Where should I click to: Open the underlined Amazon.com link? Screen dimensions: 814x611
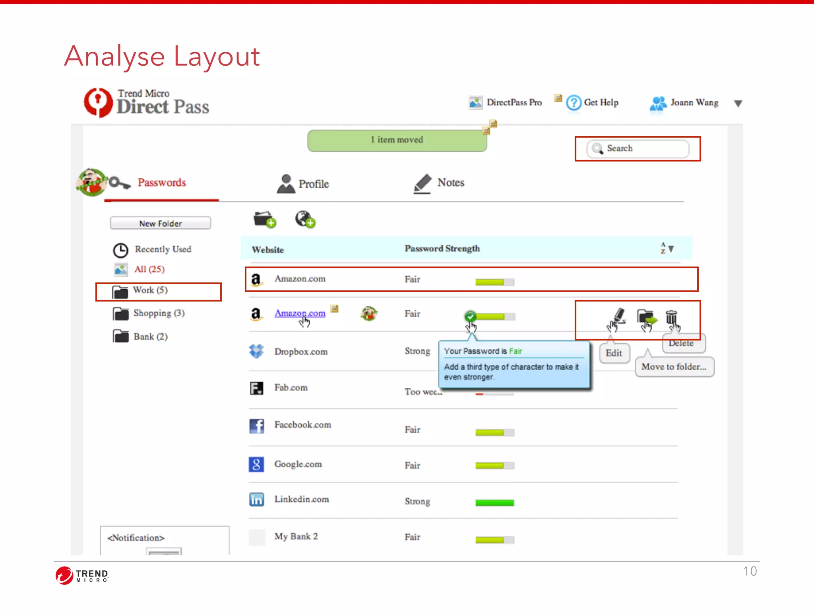(x=300, y=313)
